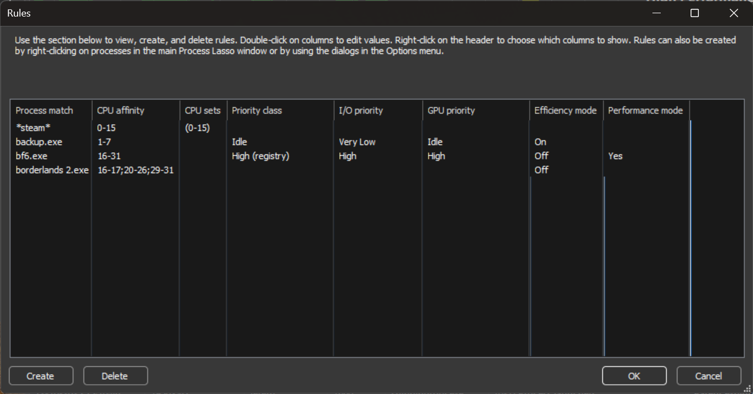Sort by the Process match column header
The width and height of the screenshot is (753, 394).
click(44, 110)
